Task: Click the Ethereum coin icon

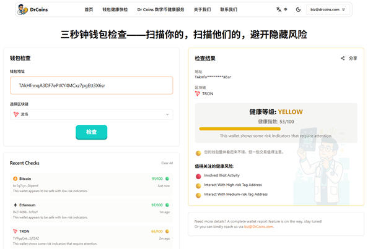Action: (15, 205)
